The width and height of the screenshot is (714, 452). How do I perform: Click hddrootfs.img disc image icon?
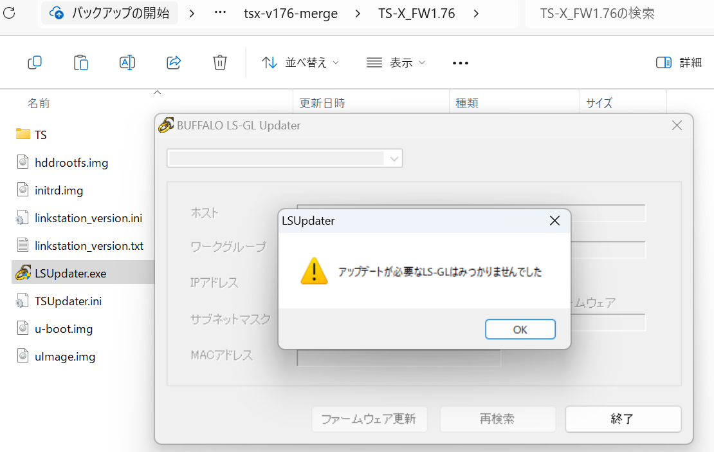tap(23, 162)
